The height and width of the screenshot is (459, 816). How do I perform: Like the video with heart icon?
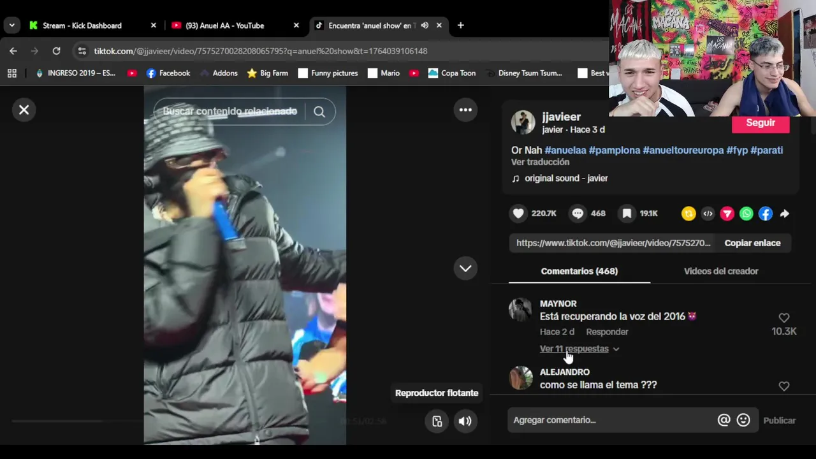(518, 214)
